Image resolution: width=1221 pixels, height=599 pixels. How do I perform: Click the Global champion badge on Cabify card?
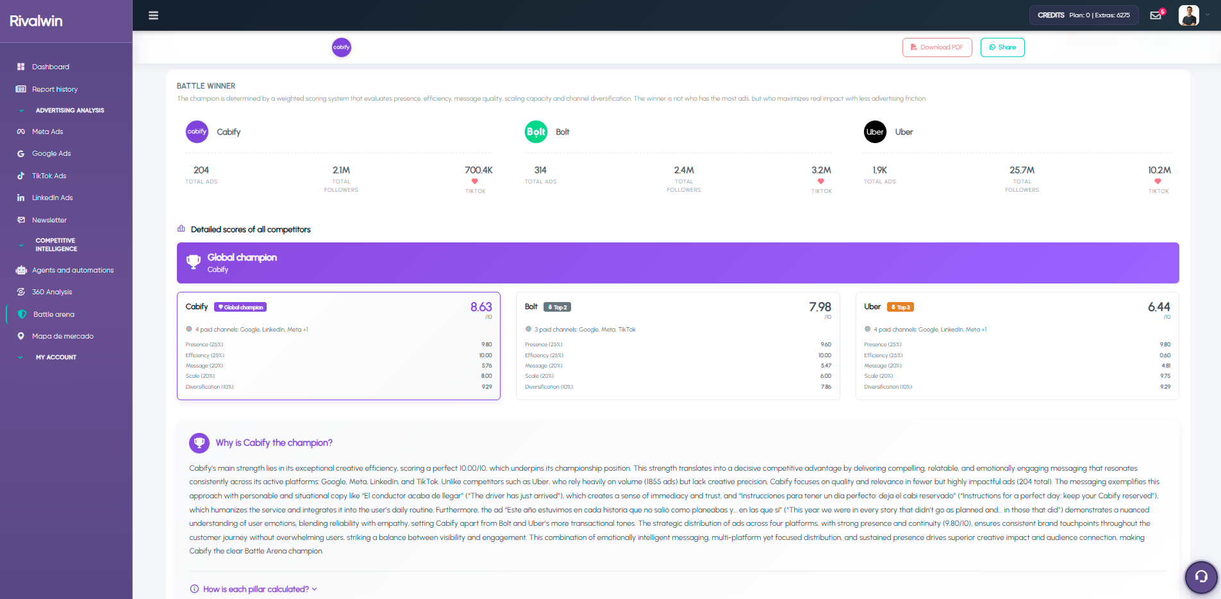(x=240, y=307)
